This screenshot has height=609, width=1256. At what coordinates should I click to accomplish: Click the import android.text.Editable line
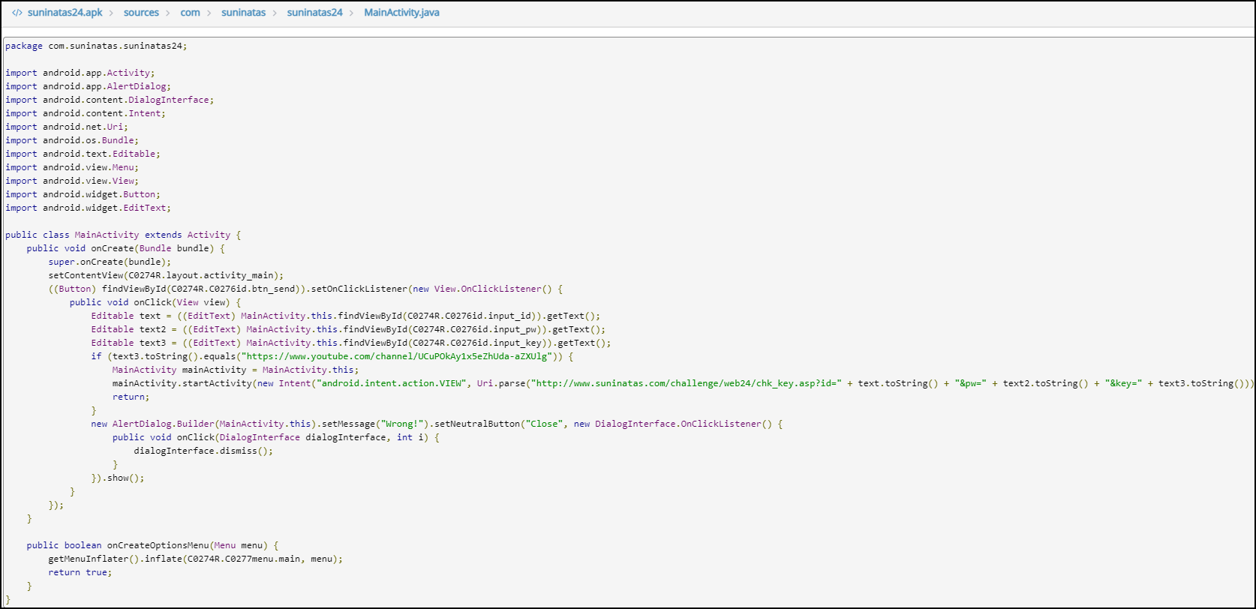point(83,154)
